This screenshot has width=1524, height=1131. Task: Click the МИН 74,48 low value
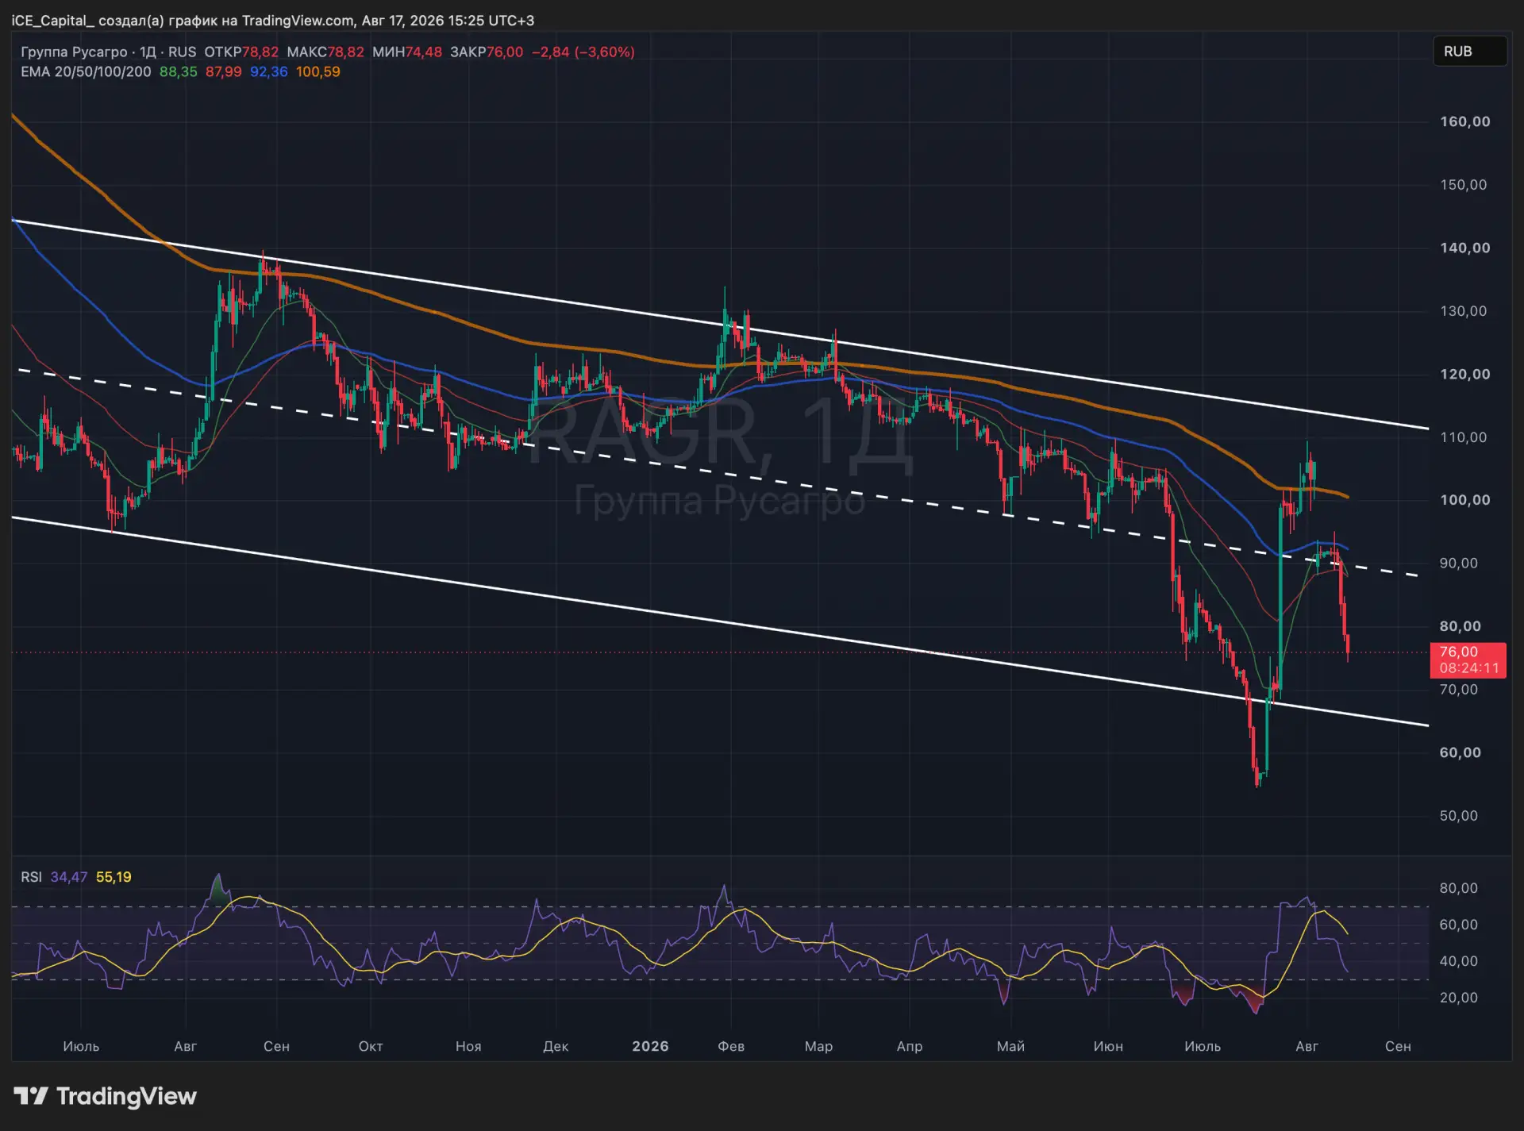[x=407, y=52]
